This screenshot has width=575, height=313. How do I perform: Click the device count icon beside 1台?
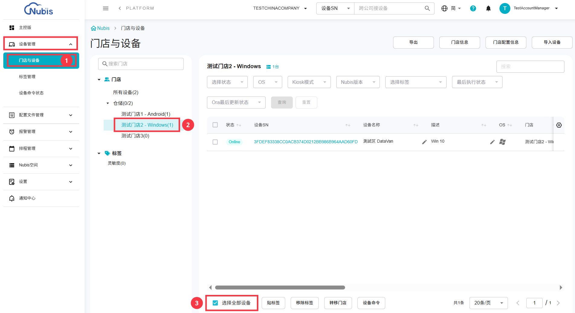click(268, 67)
